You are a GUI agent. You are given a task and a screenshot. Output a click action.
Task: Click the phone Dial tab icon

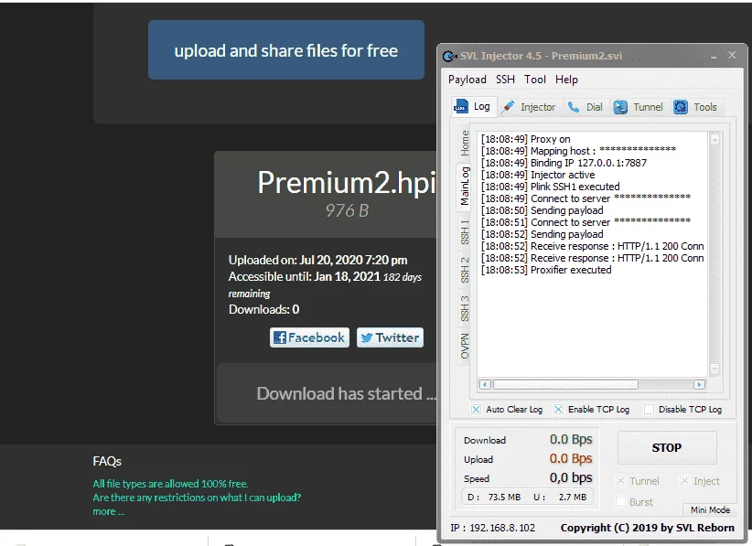(574, 107)
